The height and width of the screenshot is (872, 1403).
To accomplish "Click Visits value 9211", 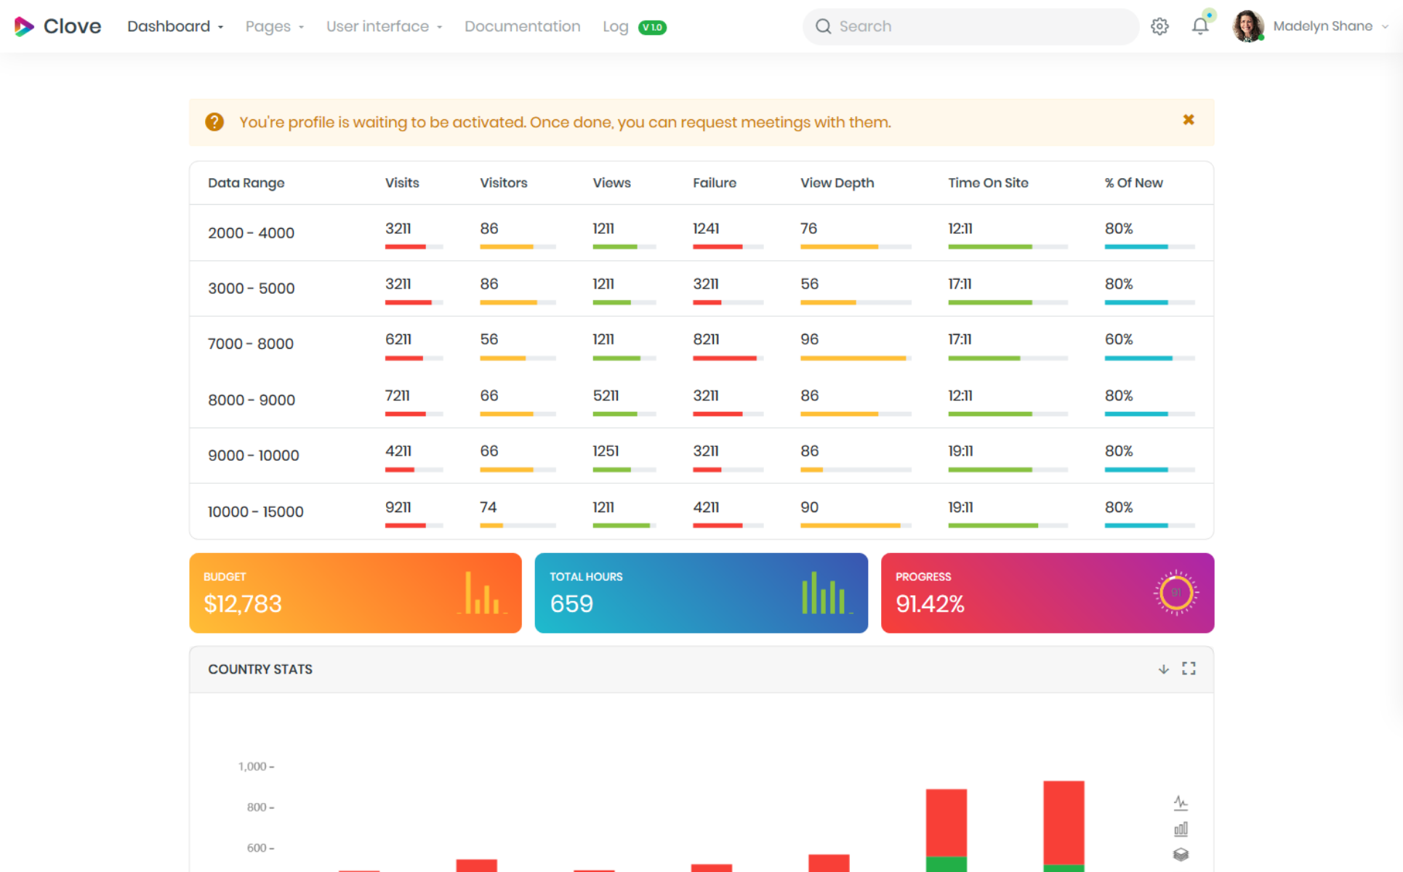I will [x=398, y=508].
